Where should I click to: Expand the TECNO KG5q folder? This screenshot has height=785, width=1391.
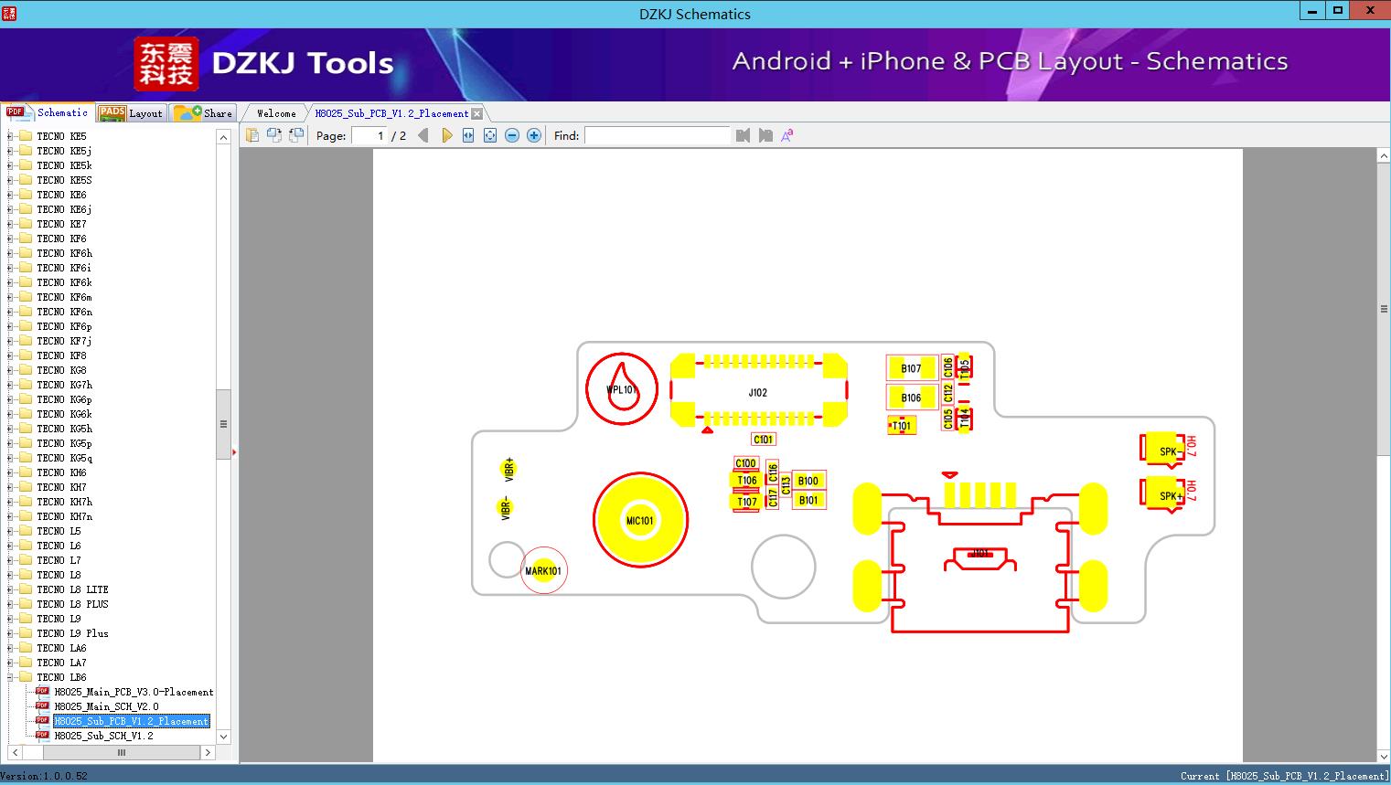[10, 458]
